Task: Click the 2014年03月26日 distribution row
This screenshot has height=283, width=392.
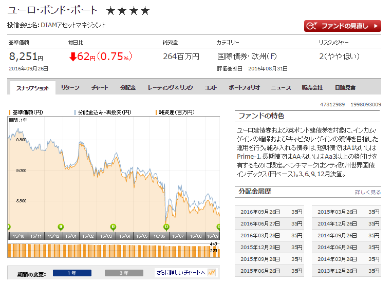Action: [346, 259]
